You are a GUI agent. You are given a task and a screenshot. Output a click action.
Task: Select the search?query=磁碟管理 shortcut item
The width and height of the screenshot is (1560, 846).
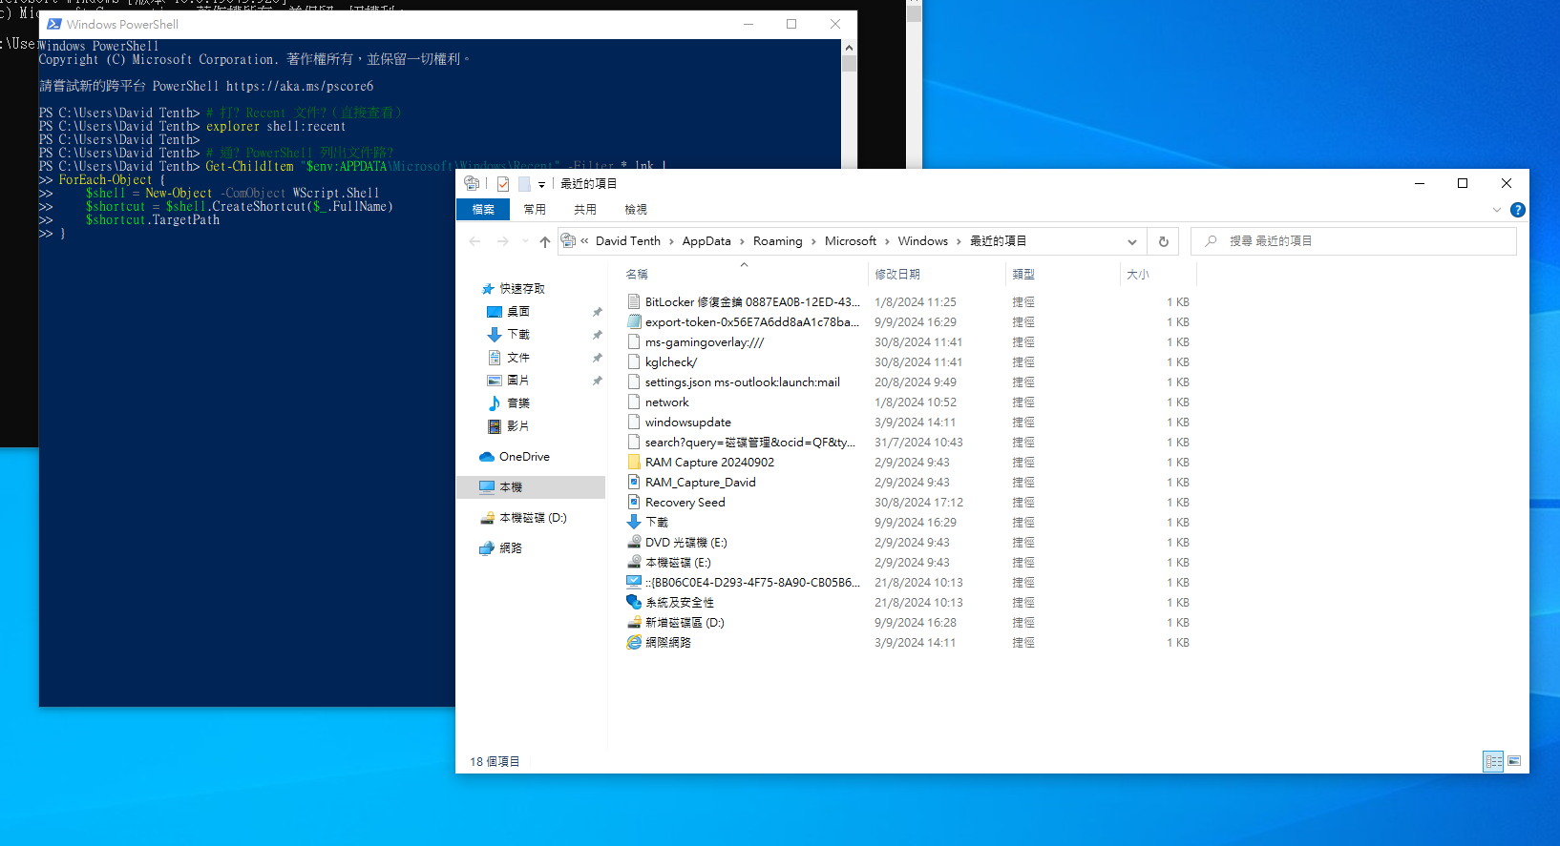750,443
